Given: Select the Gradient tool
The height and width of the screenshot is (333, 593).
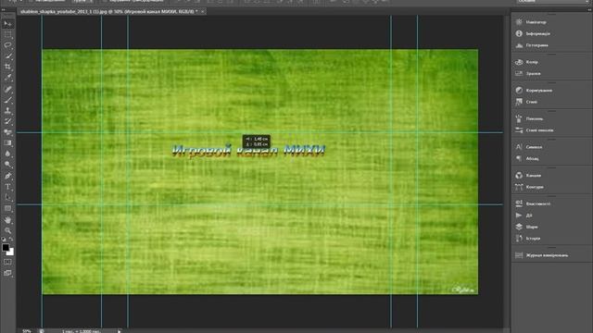Looking at the screenshot, I should tap(7, 143).
